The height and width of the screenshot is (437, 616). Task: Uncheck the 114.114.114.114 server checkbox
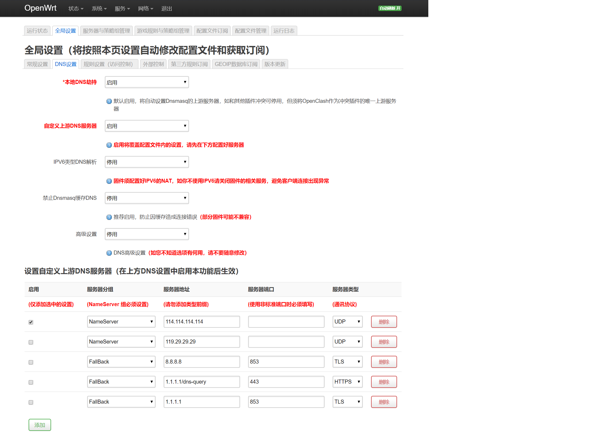pyautogui.click(x=31, y=322)
